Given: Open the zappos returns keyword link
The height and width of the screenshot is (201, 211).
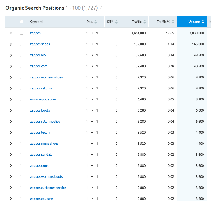Looking at the screenshot, I should pos(41,88).
